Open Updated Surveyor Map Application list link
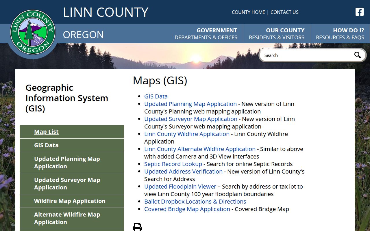 pyautogui.click(x=191, y=119)
